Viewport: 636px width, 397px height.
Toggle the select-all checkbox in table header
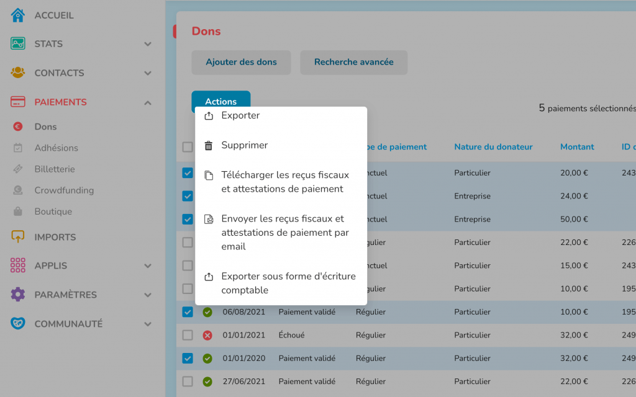pyautogui.click(x=188, y=147)
